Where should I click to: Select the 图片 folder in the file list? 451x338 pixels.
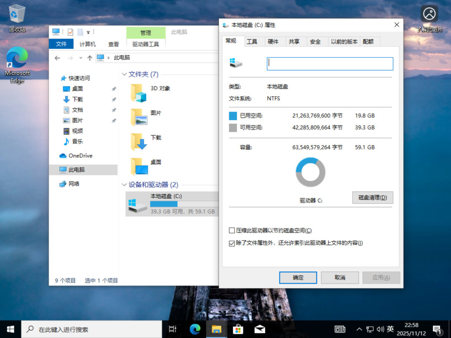pyautogui.click(x=147, y=117)
